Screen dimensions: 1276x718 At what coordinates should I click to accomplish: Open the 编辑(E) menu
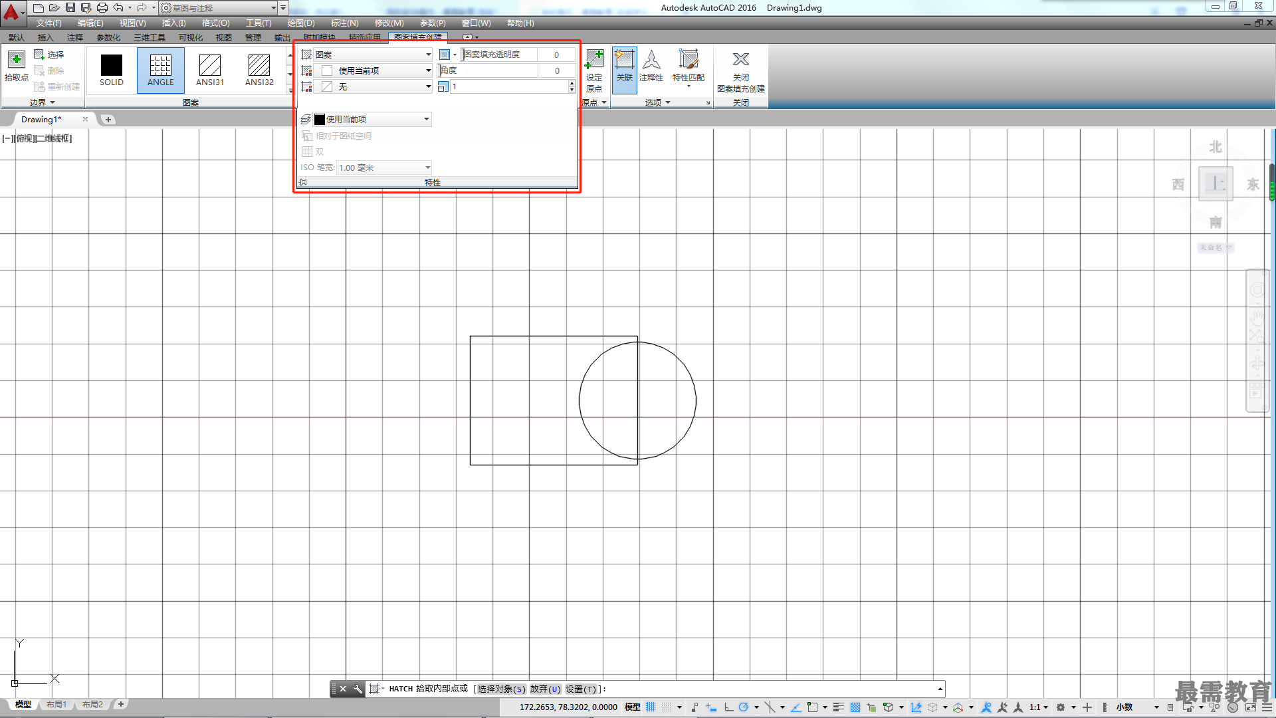coord(90,23)
